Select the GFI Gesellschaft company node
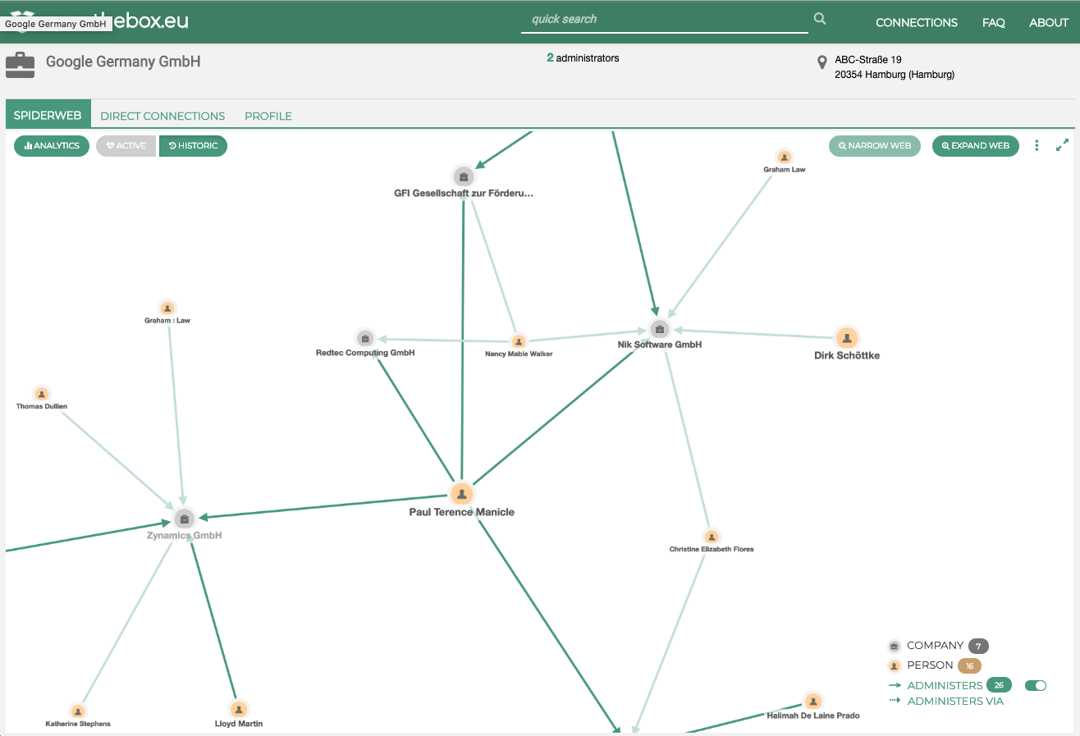The height and width of the screenshot is (736, 1080). [464, 176]
